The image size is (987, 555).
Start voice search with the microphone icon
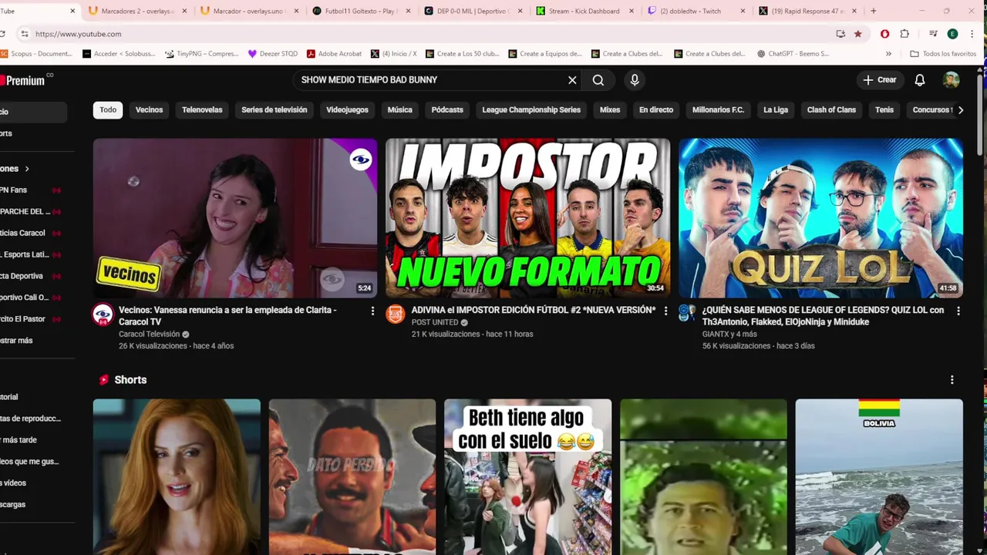635,80
